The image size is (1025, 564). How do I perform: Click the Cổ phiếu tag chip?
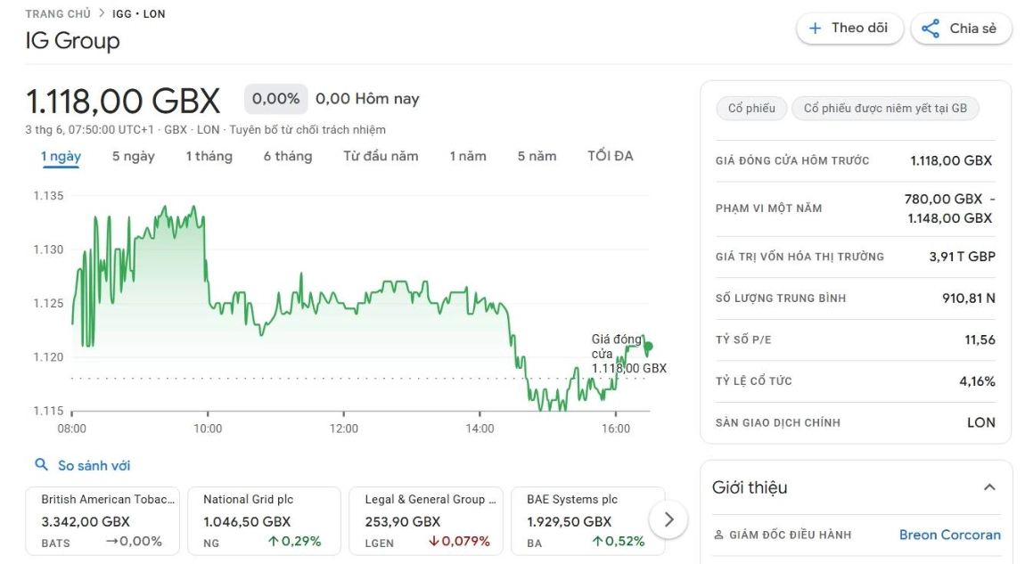[x=751, y=109]
